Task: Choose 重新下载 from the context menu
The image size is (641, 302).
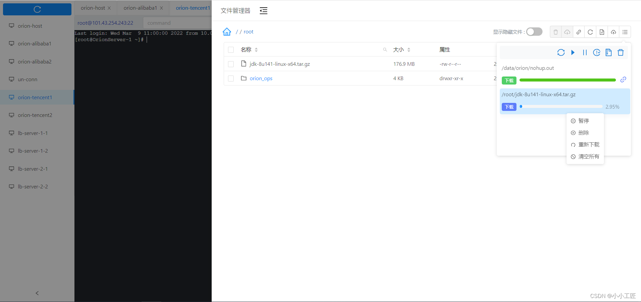Action: click(589, 144)
